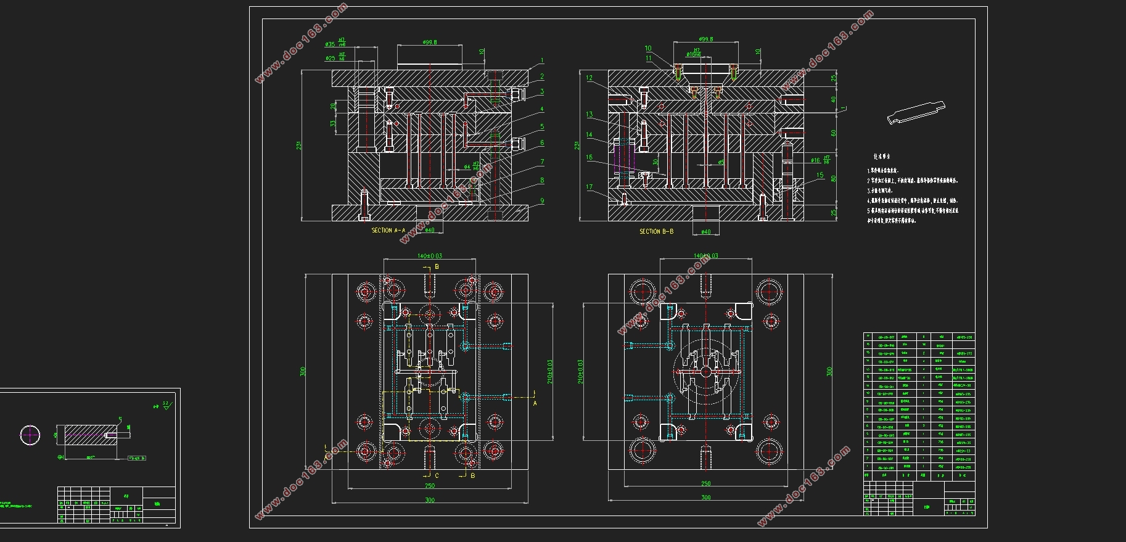This screenshot has width=1126, height=542.
Task: Select ø99.8 dimension above Section B-B
Action: coord(706,39)
